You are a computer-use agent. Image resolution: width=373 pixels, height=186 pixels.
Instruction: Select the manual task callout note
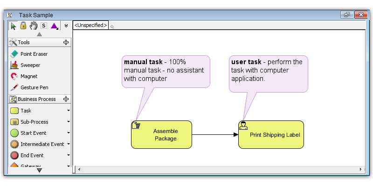[166, 72]
